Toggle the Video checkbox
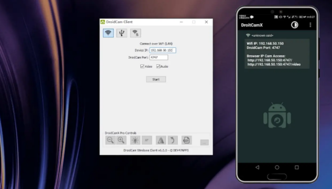Image resolution: width=332 pixels, height=189 pixels. [142, 66]
